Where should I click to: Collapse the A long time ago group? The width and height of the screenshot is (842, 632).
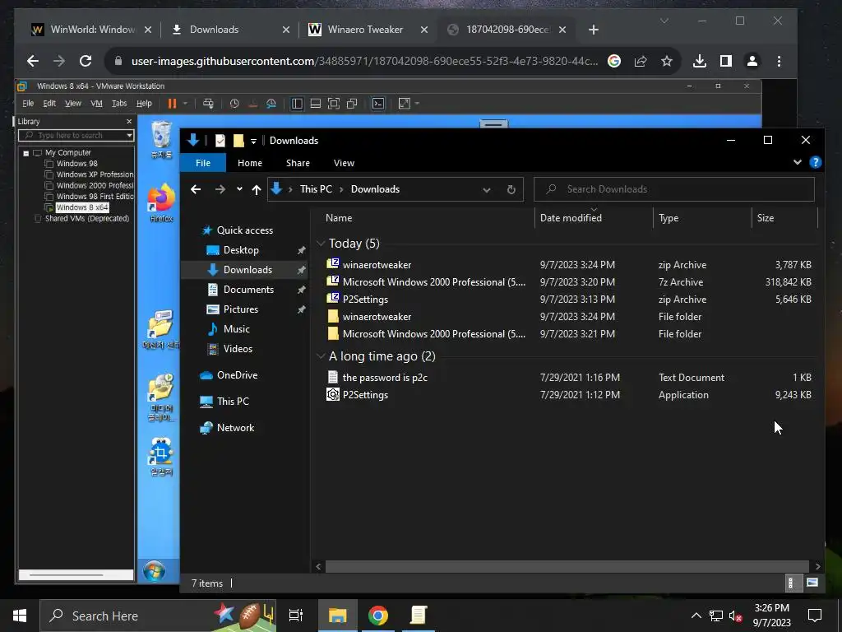[x=322, y=355]
